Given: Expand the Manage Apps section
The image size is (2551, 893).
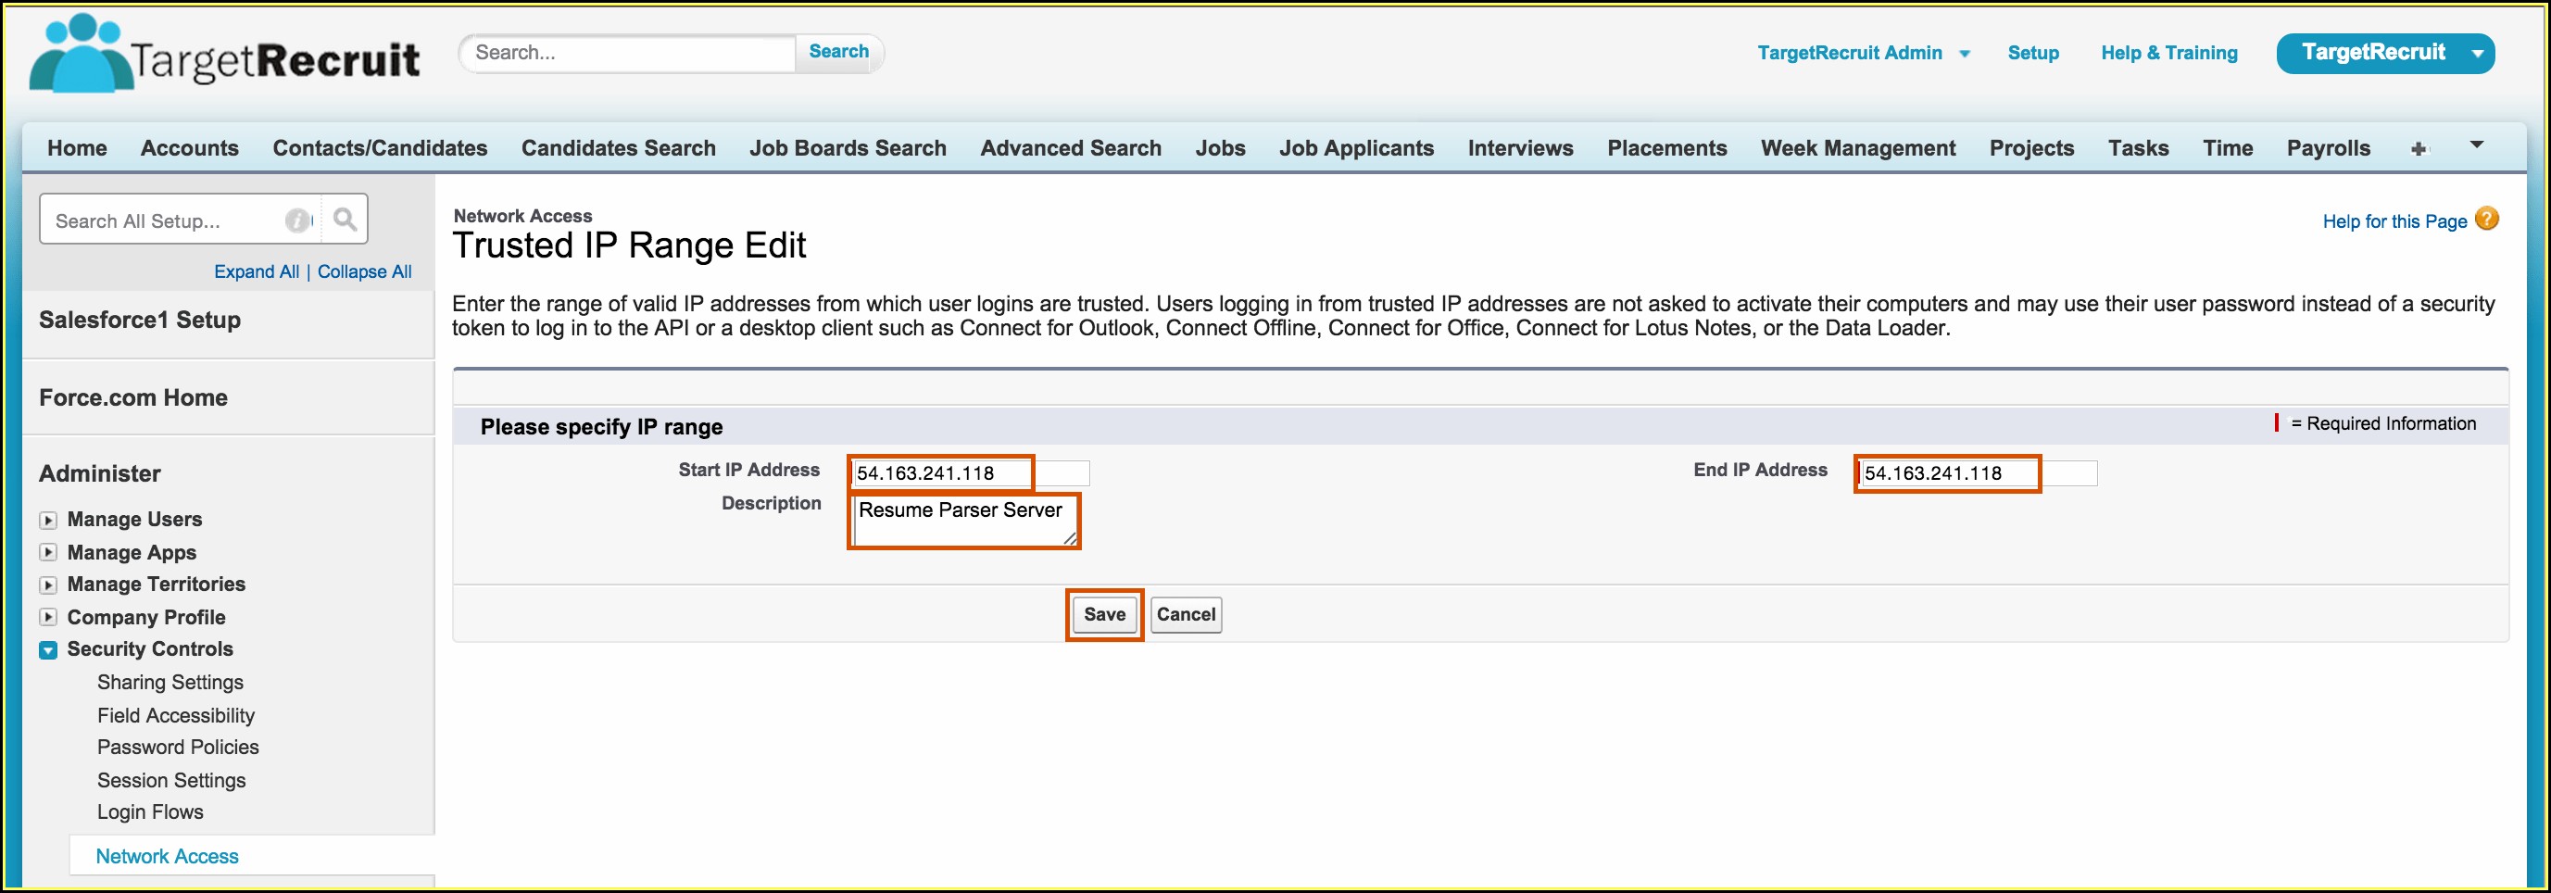Looking at the screenshot, I should 47,552.
